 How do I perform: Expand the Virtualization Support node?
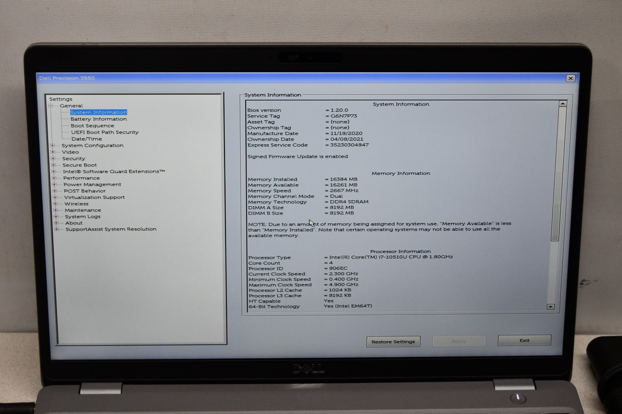pos(55,197)
